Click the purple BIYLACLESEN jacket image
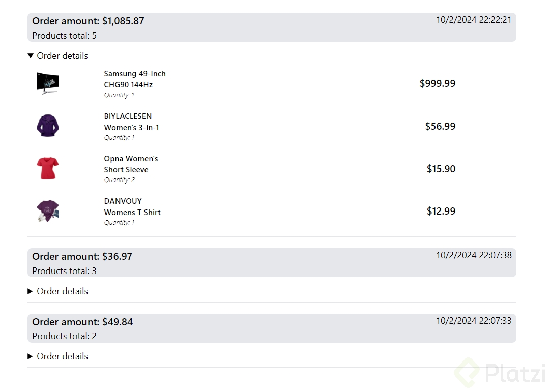This screenshot has width=551, height=392. [x=48, y=126]
